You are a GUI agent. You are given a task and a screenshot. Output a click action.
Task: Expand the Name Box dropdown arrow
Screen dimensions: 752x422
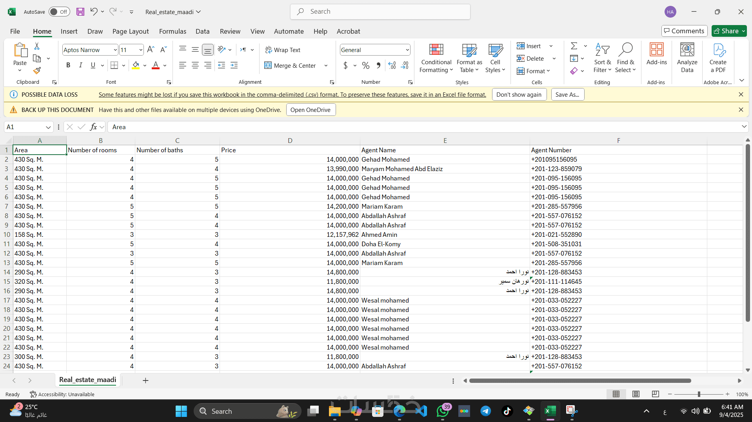(48, 127)
